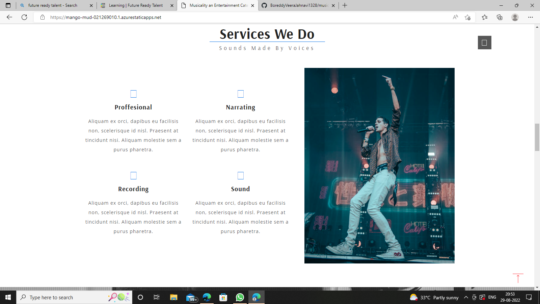Viewport: 540px width, 304px height.
Task: Open WhatsApp from the taskbar
Action: tap(240, 298)
